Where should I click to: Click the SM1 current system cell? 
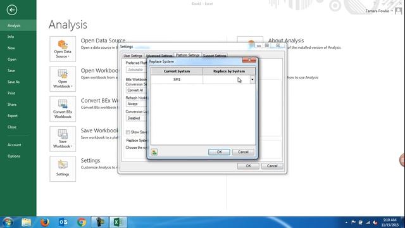point(177,80)
